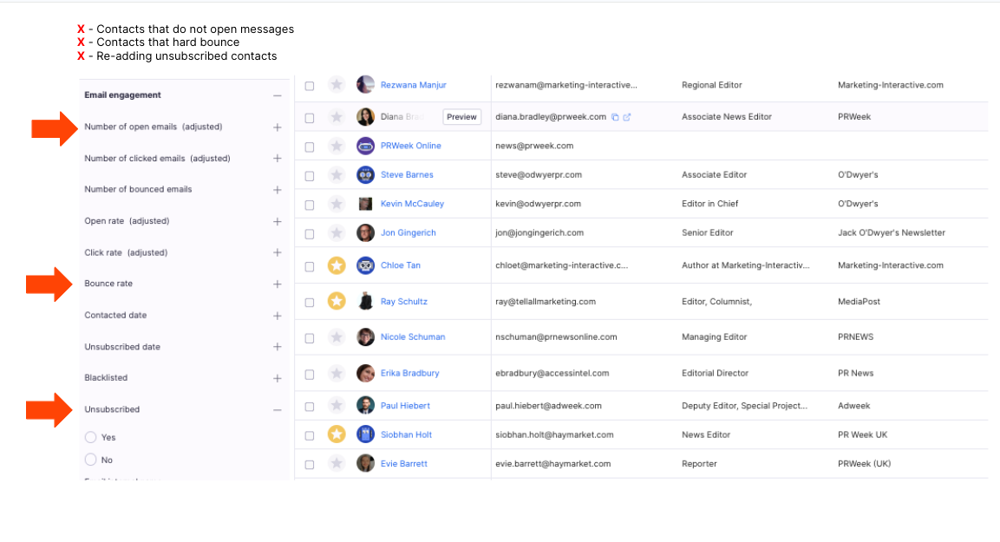
Task: Star the PRWeek Online contact
Action: pyautogui.click(x=337, y=146)
